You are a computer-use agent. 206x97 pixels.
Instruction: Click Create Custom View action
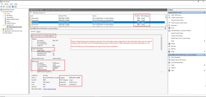(177, 18)
